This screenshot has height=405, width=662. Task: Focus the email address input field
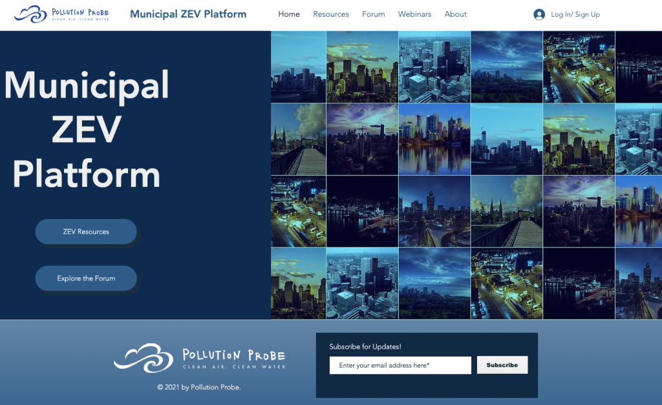400,366
